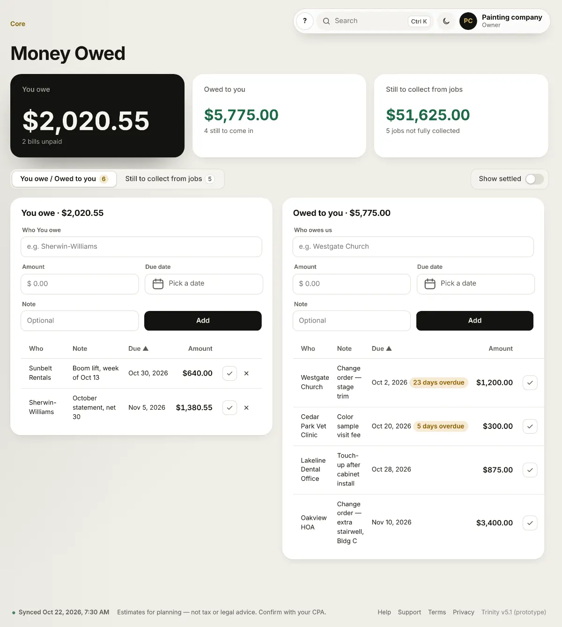Open the Privacy footer link
Screen dimensions: 562x627
(x=464, y=612)
